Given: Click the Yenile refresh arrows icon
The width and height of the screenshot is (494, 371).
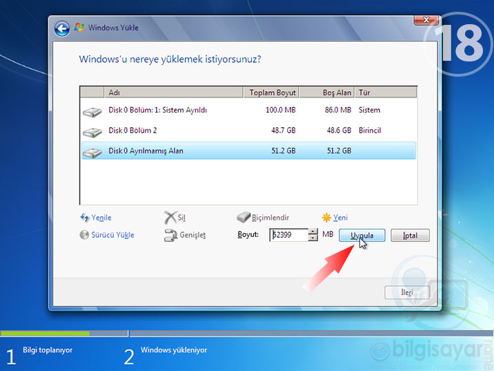Looking at the screenshot, I should [x=84, y=218].
